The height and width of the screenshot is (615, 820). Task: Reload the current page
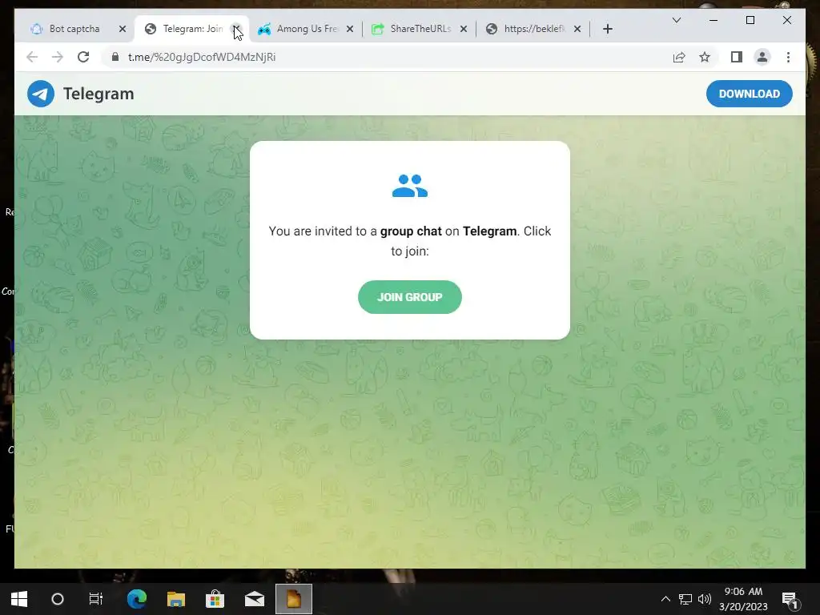coord(83,57)
